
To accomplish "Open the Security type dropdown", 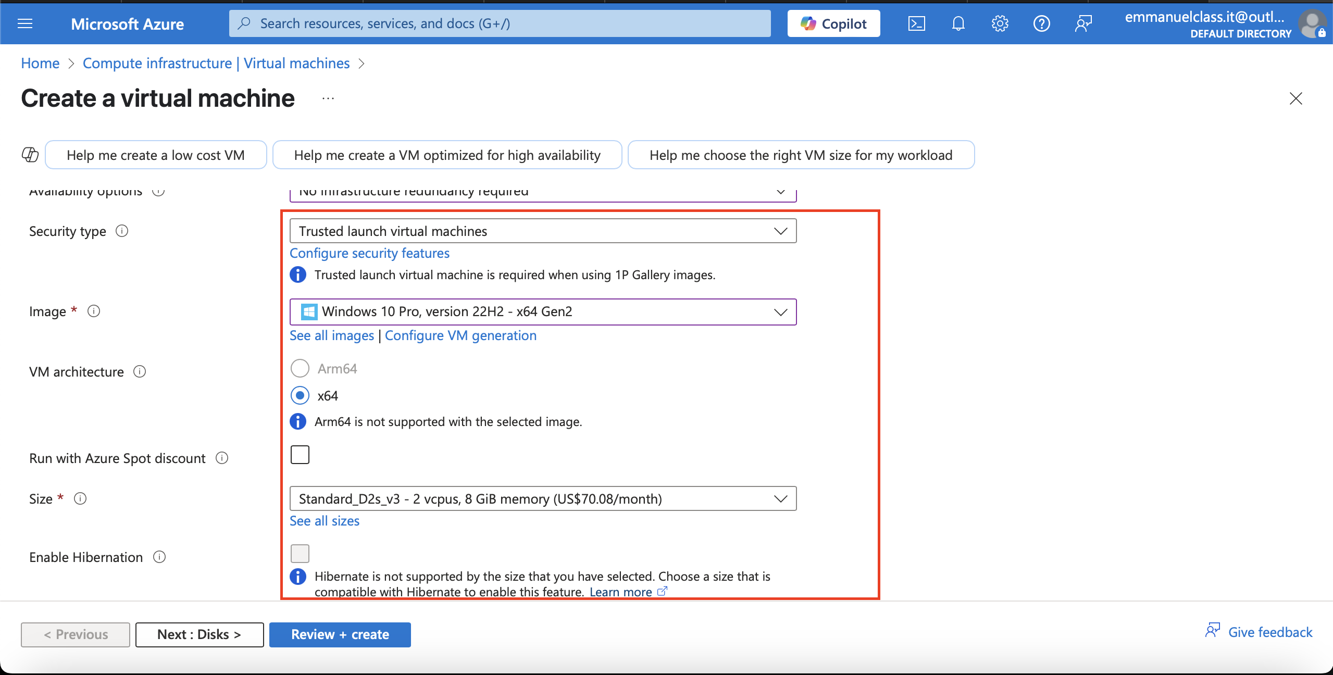I will coord(543,231).
